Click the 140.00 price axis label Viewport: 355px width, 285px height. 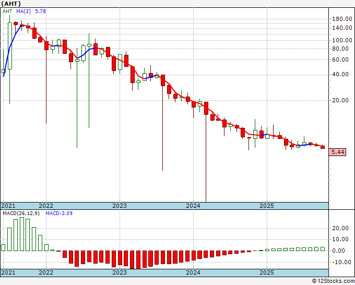(x=342, y=28)
